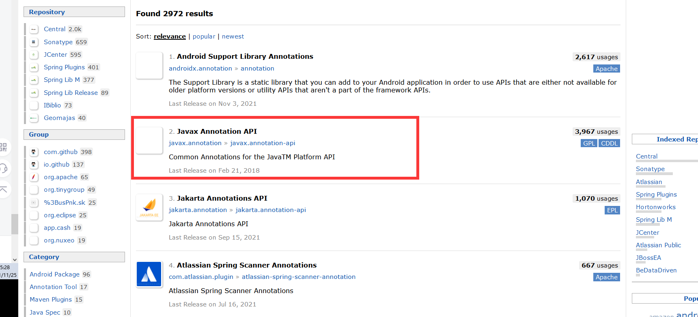Click the Apache badge for Atlassian Spring Scanner
Image resolution: width=698 pixels, height=317 pixels.
coord(607,277)
